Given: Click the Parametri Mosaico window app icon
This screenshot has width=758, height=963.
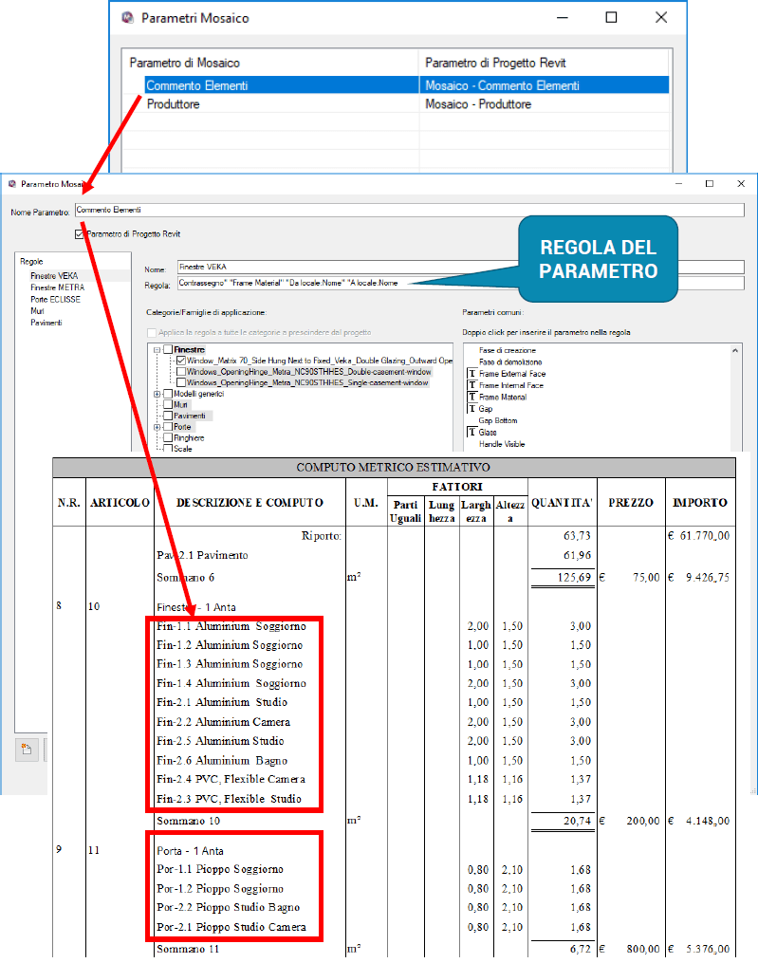Looking at the screenshot, I should point(127,18).
